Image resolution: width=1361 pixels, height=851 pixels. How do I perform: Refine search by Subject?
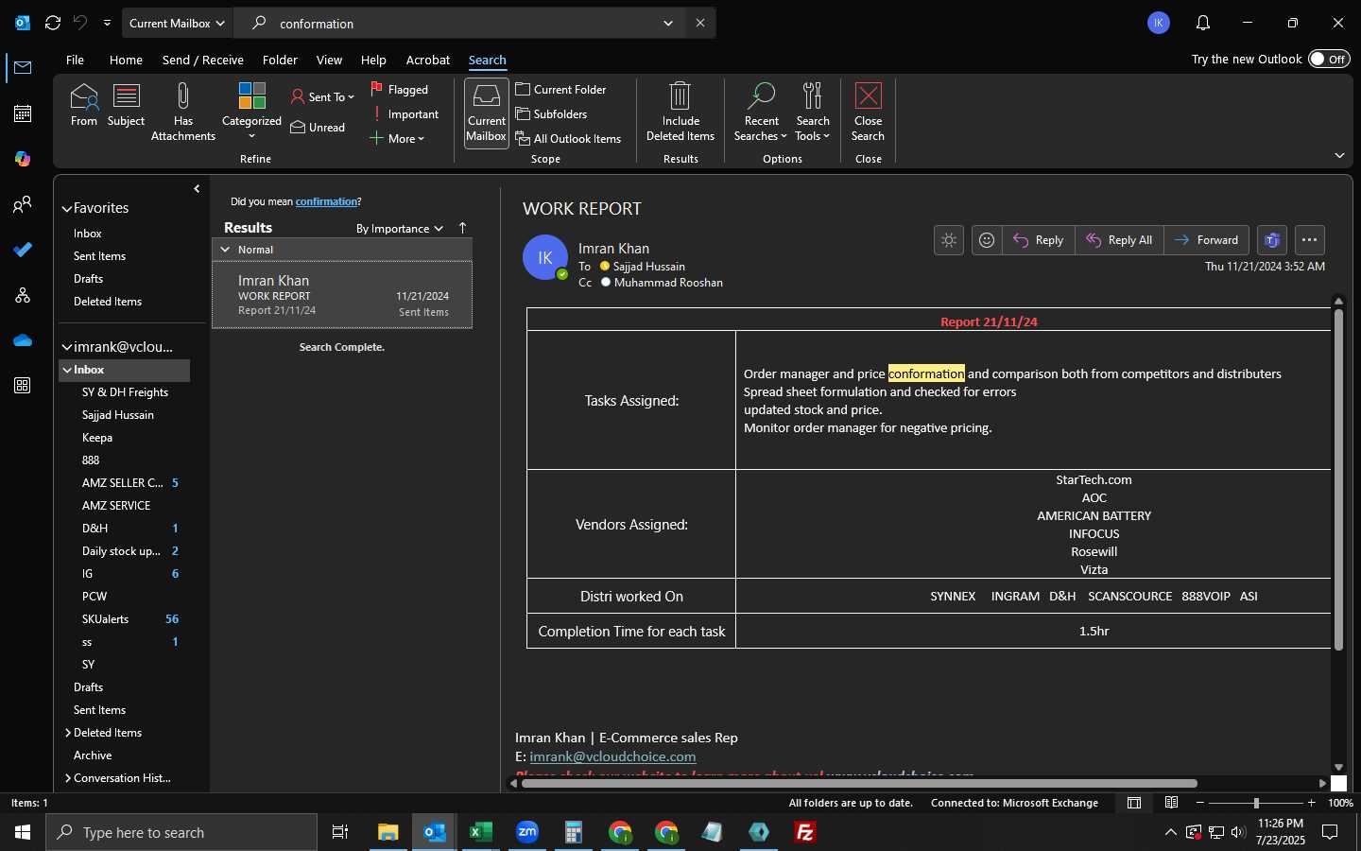point(126,105)
